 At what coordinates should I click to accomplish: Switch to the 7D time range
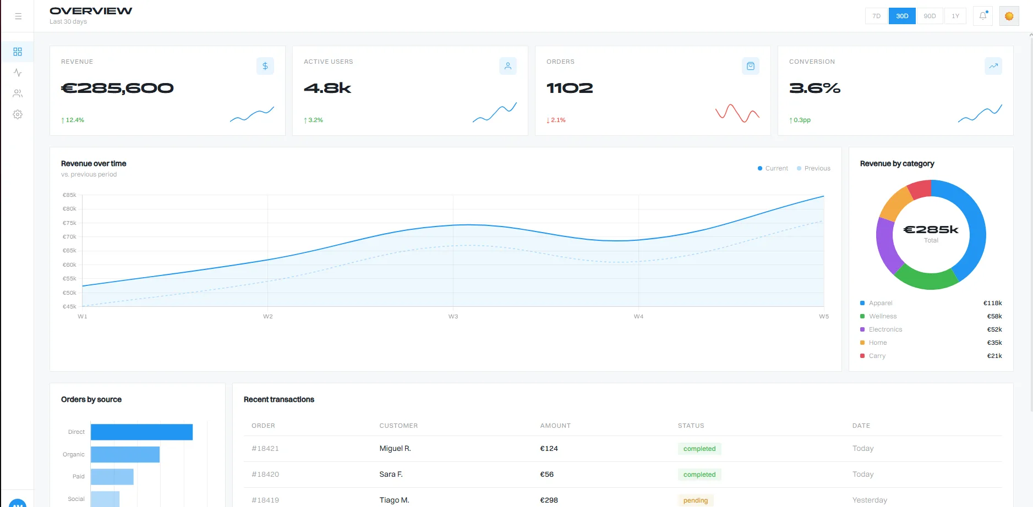click(x=877, y=16)
